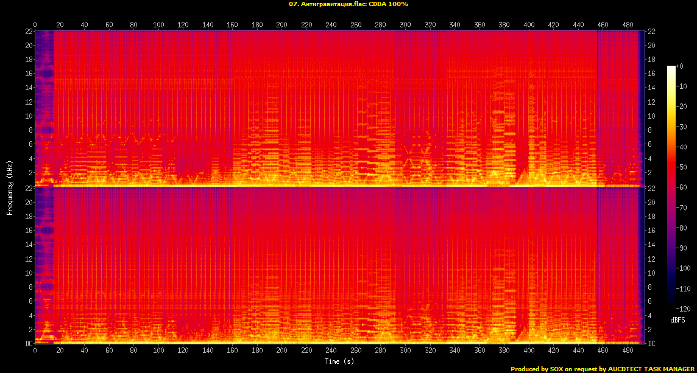The width and height of the screenshot is (697, 373).
Task: Click the -120 value on the dBFS scale
Action: 683,308
